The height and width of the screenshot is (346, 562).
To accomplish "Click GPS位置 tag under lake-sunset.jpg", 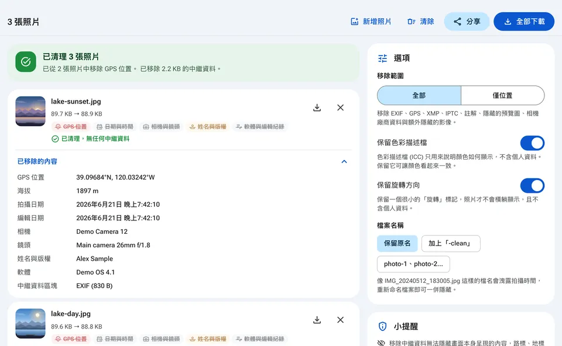I will pyautogui.click(x=71, y=127).
